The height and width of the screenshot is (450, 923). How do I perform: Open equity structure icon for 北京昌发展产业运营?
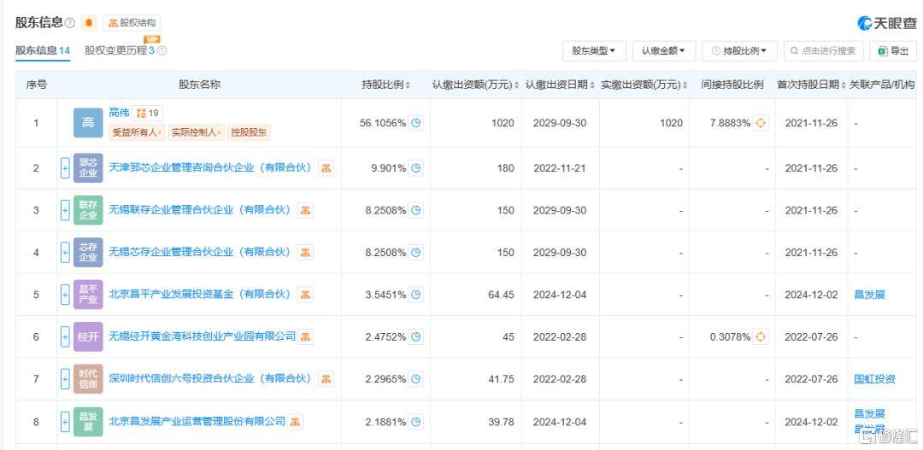296,422
